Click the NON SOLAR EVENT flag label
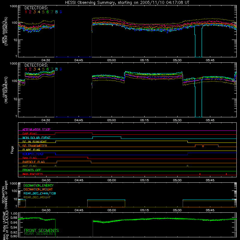Image resolution: width=240 pixels, height=240 pixels. point(36,138)
